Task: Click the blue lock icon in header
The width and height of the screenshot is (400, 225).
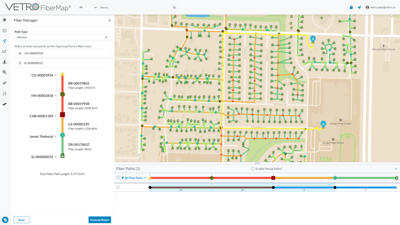Action: [351, 7]
